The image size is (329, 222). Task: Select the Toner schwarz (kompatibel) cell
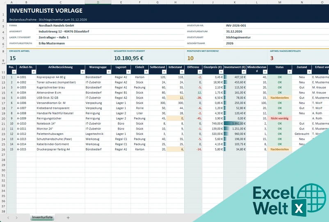[x=60, y=82]
